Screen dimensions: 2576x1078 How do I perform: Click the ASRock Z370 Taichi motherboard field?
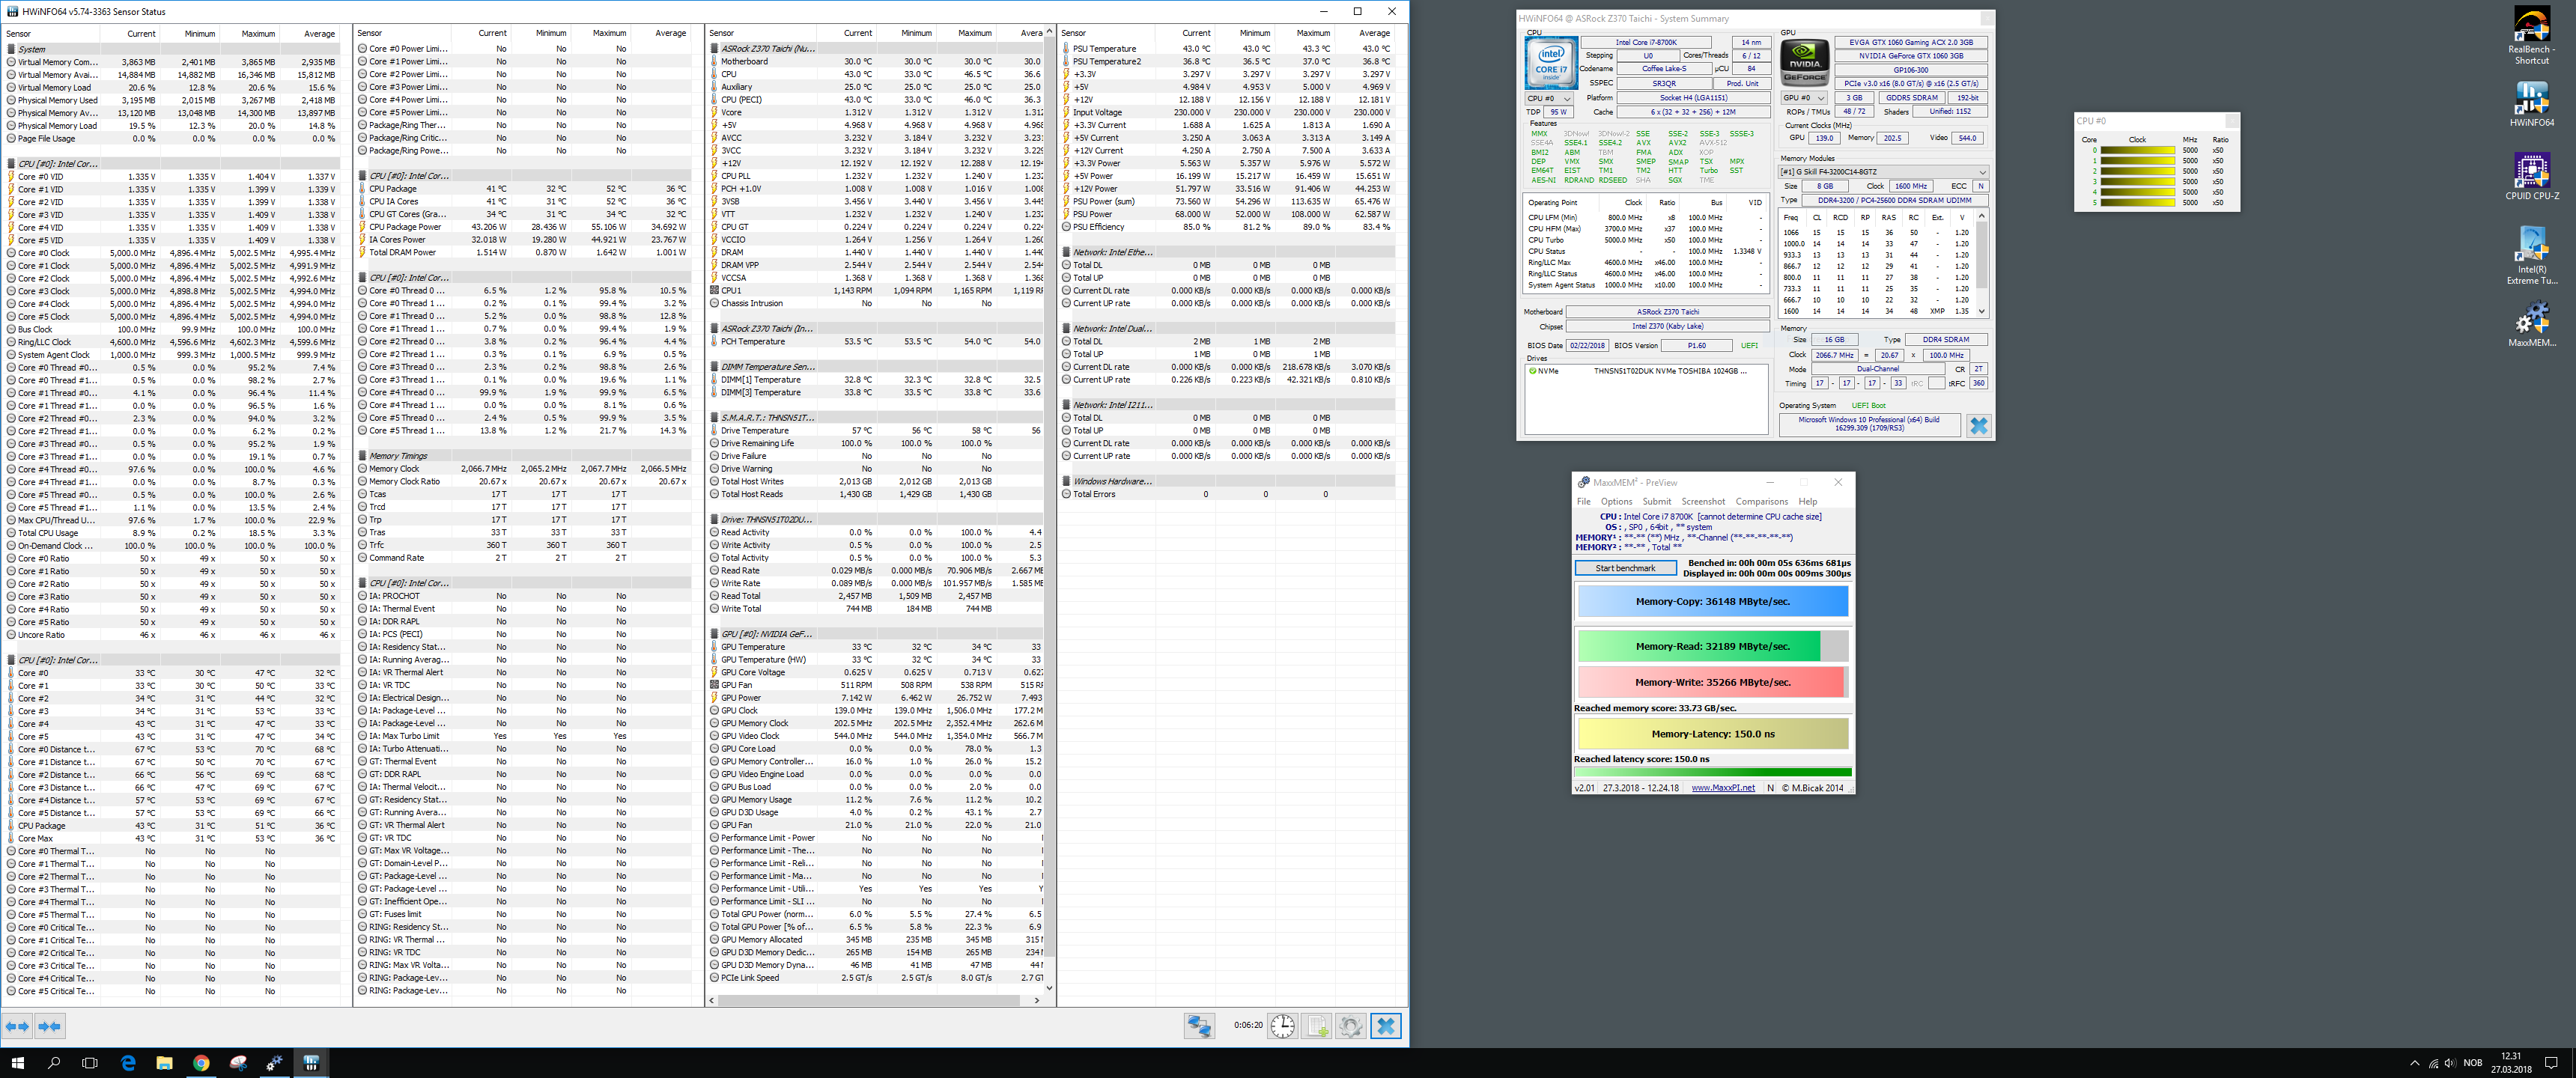(x=1667, y=312)
